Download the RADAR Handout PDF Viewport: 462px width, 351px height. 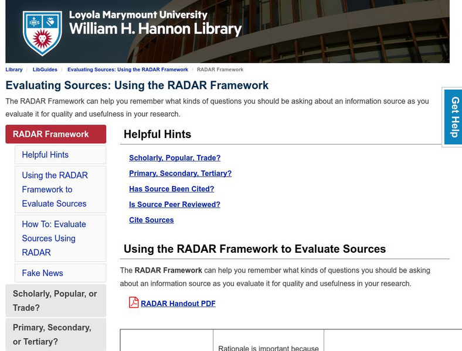click(178, 304)
